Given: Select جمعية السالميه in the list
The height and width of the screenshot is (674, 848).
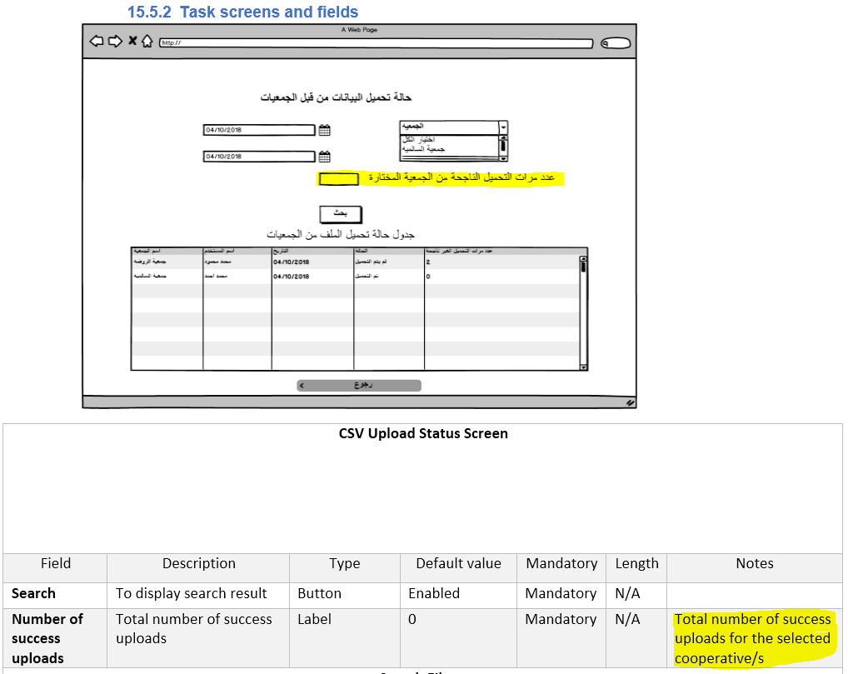Looking at the screenshot, I should coord(423,149).
